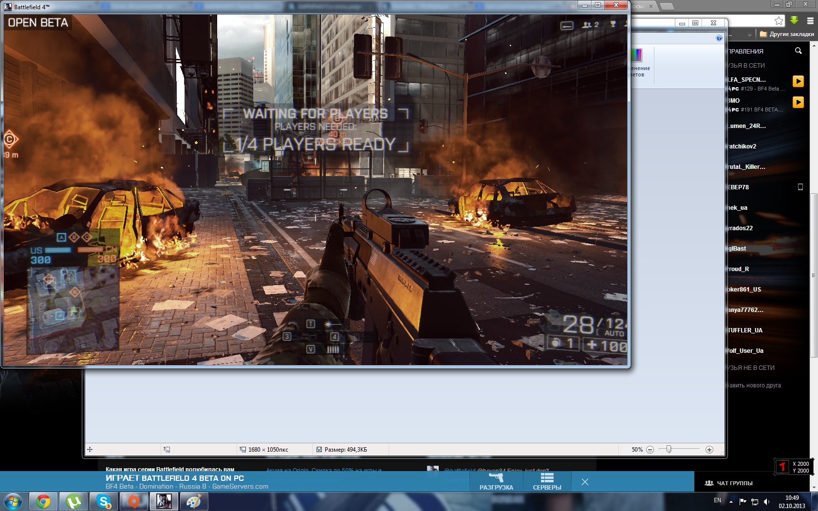Select friend anya77762 in list
Image resolution: width=818 pixels, height=511 pixels.
(x=746, y=310)
